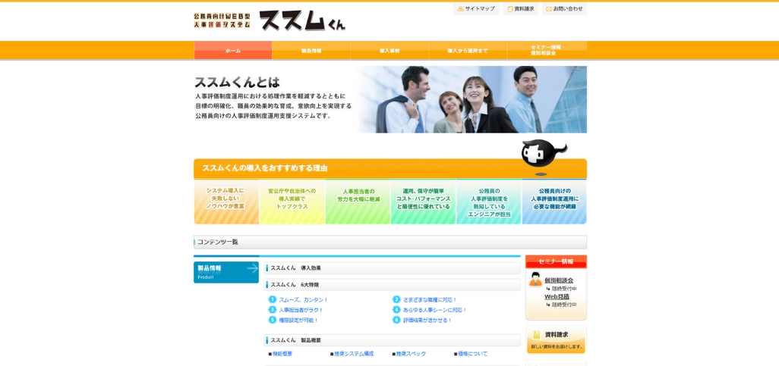Viewport: 779px width, 366px height.
Task: Click the black ススムくん mascot character
Action: (x=543, y=154)
